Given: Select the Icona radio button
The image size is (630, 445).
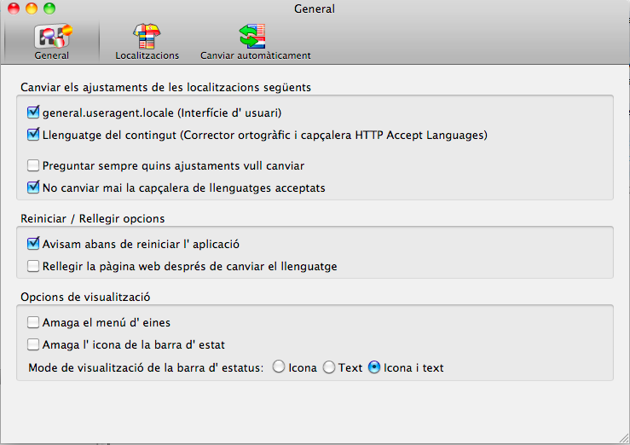Looking at the screenshot, I should pos(279,367).
